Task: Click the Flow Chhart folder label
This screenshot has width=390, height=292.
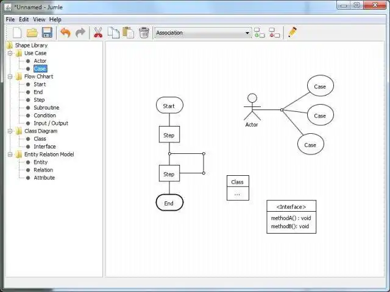Action: point(38,77)
